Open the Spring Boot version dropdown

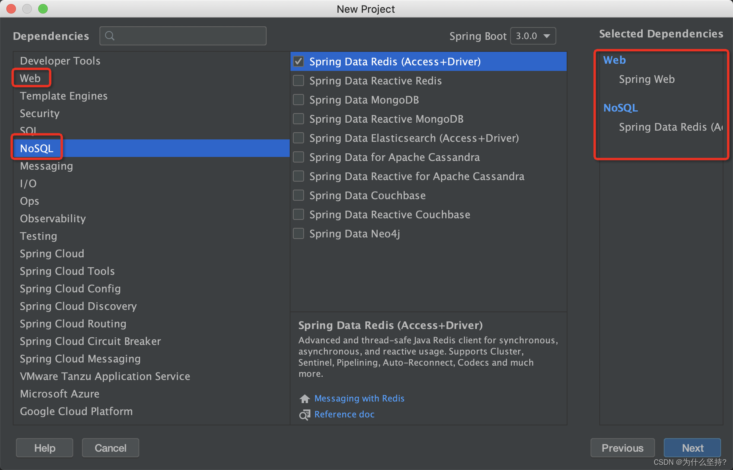click(533, 36)
